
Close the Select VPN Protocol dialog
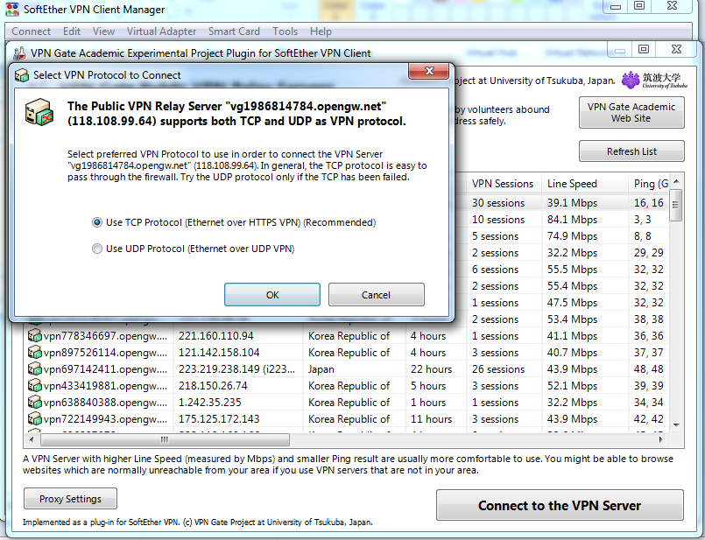pyautogui.click(x=429, y=71)
